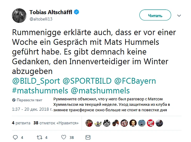Open the #matshummels hashtag
191x142 pixels.
click(40, 91)
